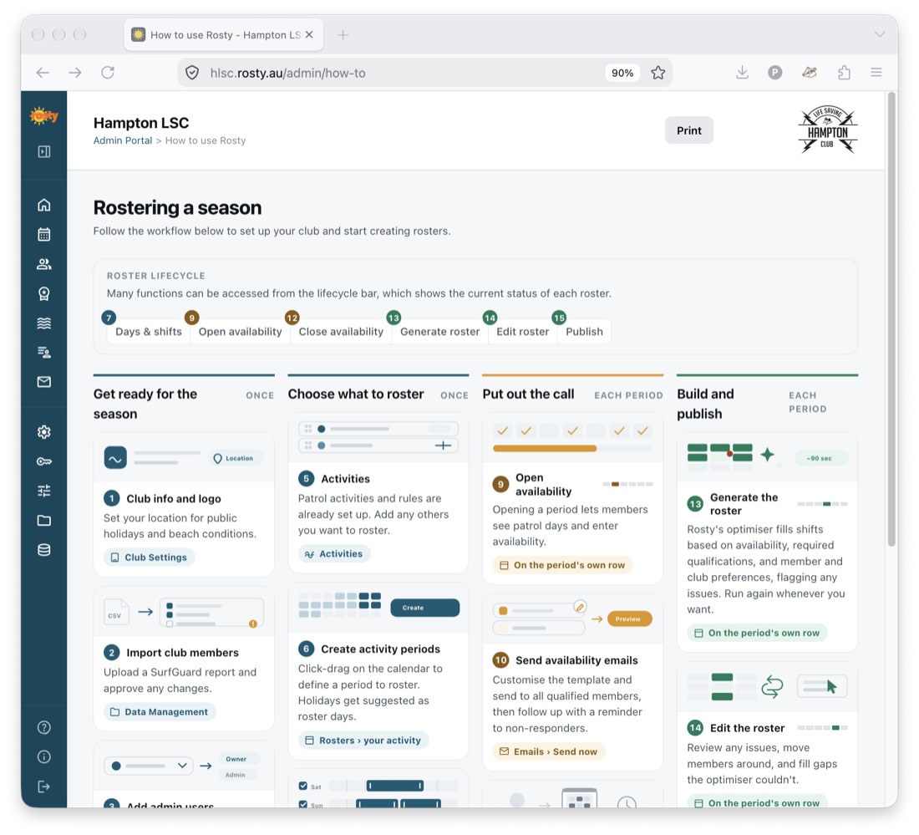Viewport: 919px width, 835px height.
Task: Open the folder data management sidebar icon
Action: pos(44,520)
